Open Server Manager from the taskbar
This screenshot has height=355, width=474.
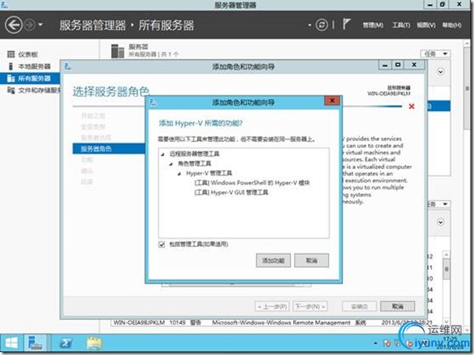[x=35, y=343]
